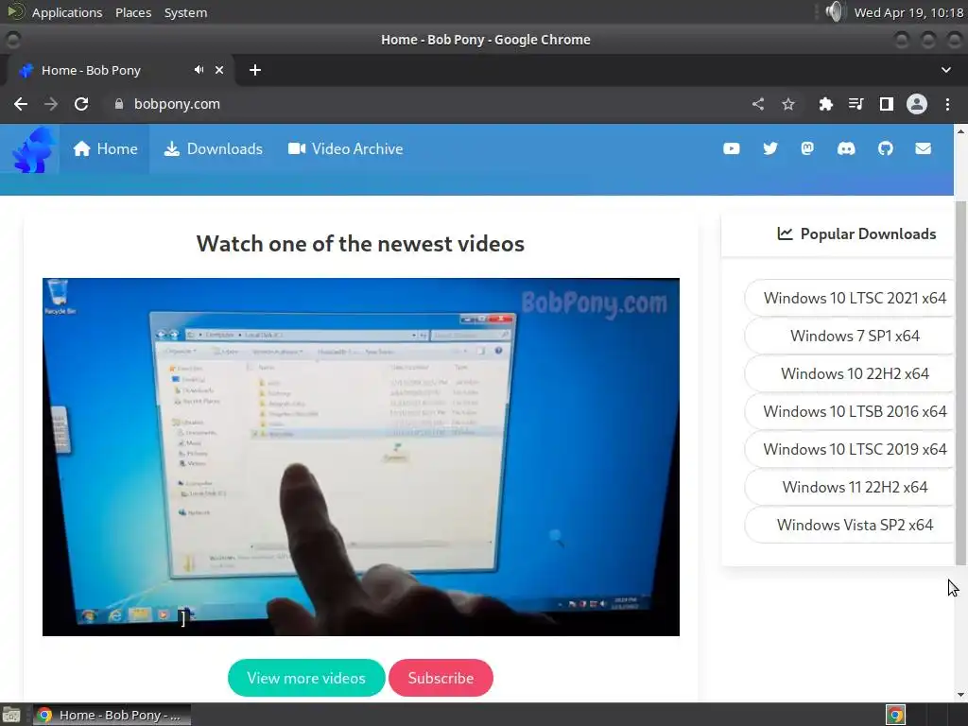Click the Chrome icon in the bottom panel tray
968x726 pixels.
click(x=896, y=715)
